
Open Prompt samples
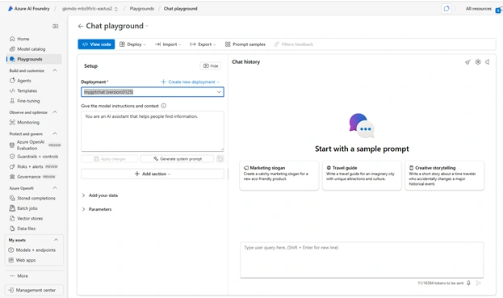point(245,44)
